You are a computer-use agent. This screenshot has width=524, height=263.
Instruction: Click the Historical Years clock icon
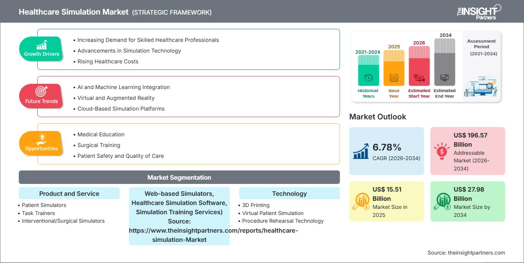(368, 78)
